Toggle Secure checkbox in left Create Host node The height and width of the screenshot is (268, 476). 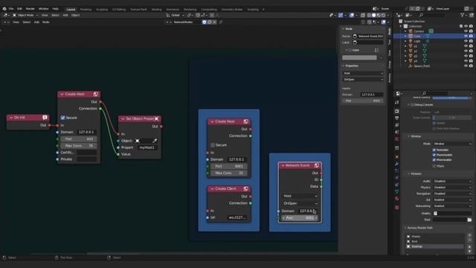pos(62,118)
